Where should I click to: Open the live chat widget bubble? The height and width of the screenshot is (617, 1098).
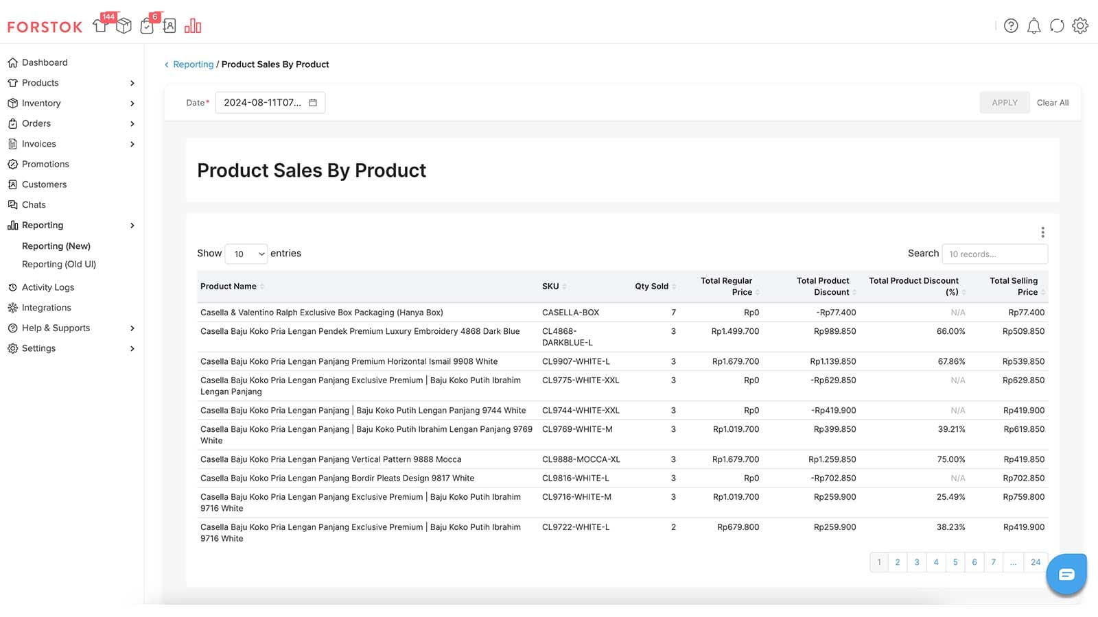tap(1066, 574)
